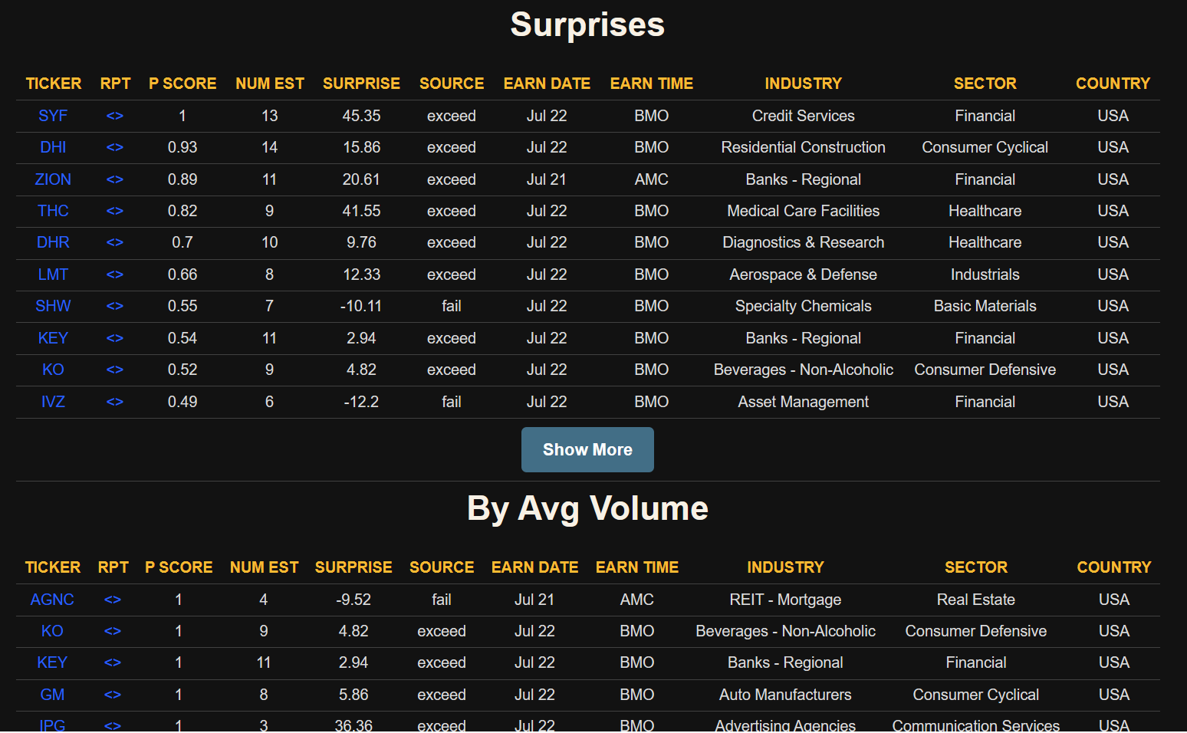Follow the AGNC ticker link
The width and height of the screenshot is (1187, 733).
(52, 600)
